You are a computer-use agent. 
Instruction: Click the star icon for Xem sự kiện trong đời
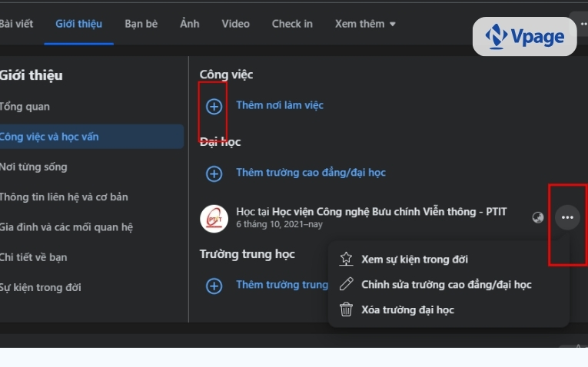346,259
